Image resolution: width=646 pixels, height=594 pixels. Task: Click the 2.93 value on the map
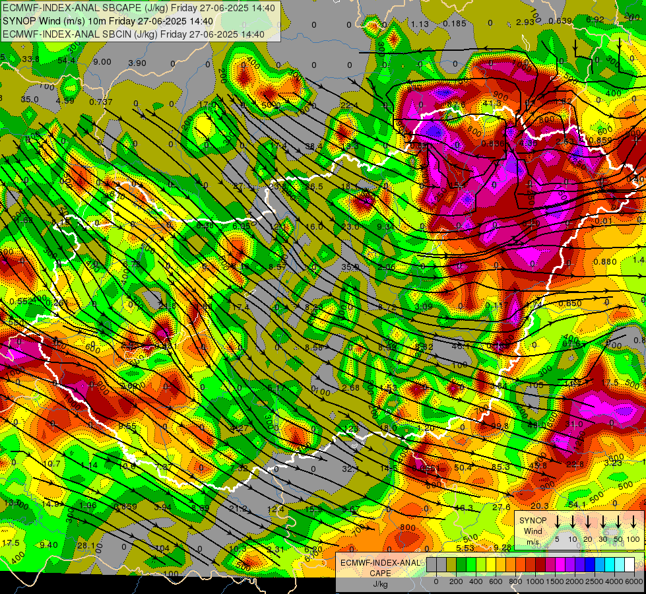525,22
